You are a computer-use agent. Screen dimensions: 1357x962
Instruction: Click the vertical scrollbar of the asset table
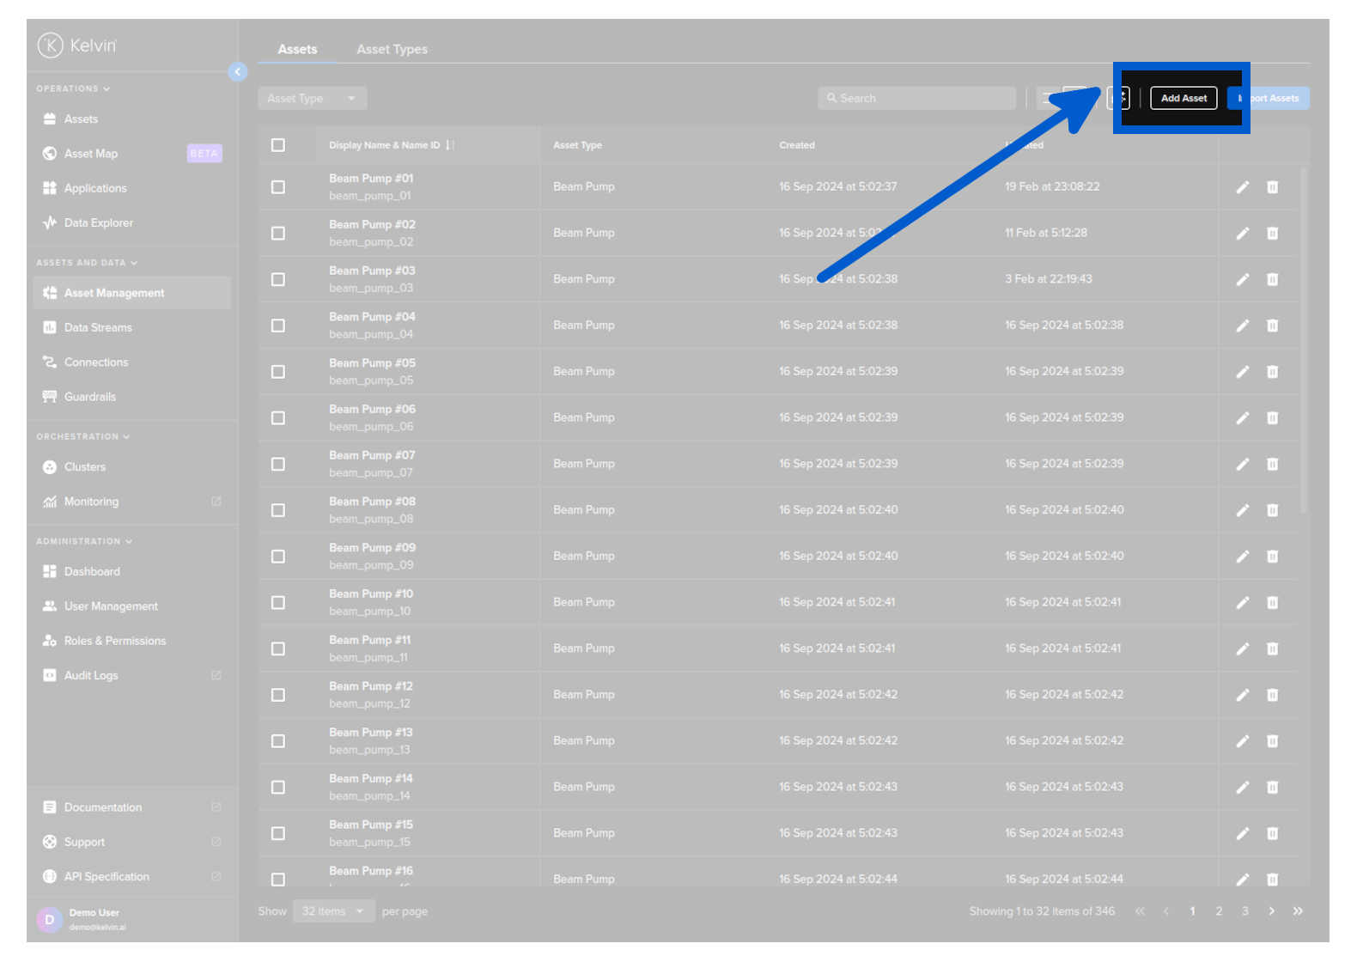click(x=1303, y=344)
